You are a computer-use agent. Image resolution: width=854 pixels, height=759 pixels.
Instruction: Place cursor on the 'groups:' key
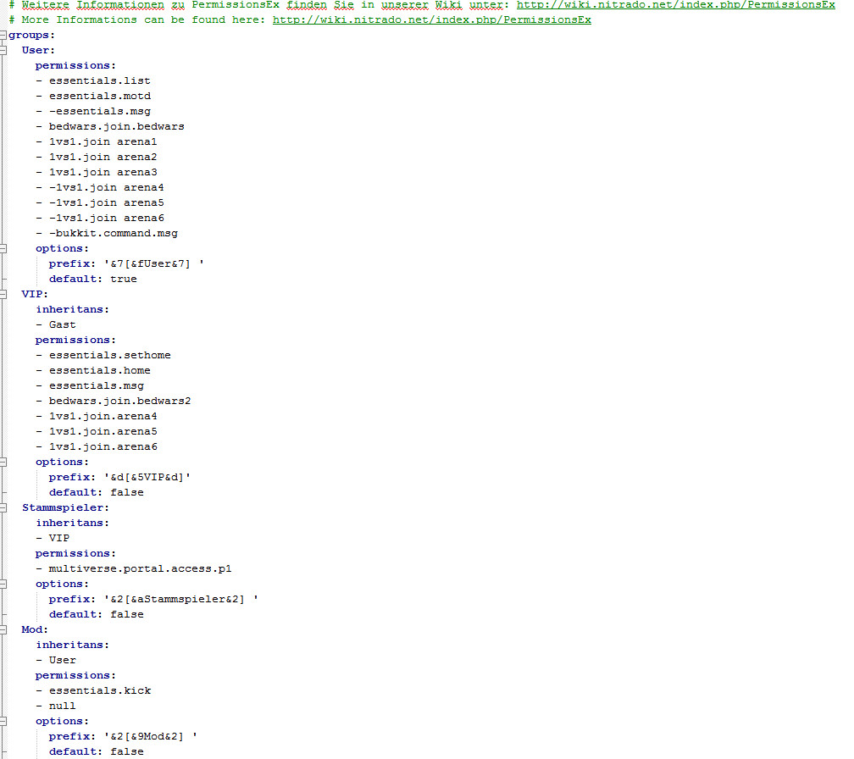pyautogui.click(x=31, y=36)
